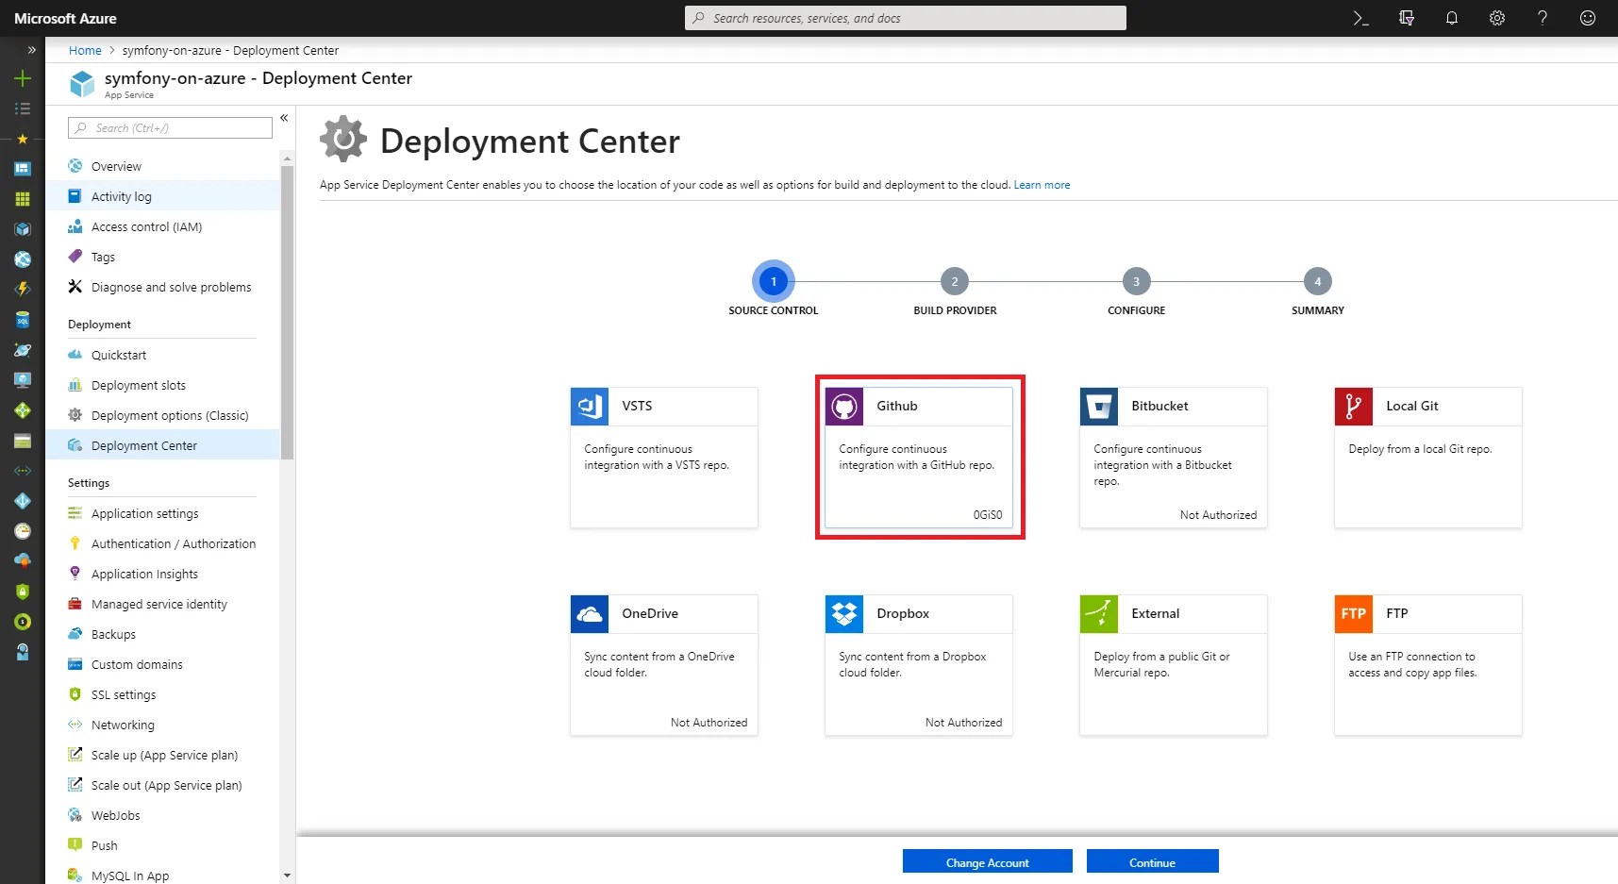Screen dimensions: 1618x884
Task: Click the top search resources field
Action: (x=906, y=18)
